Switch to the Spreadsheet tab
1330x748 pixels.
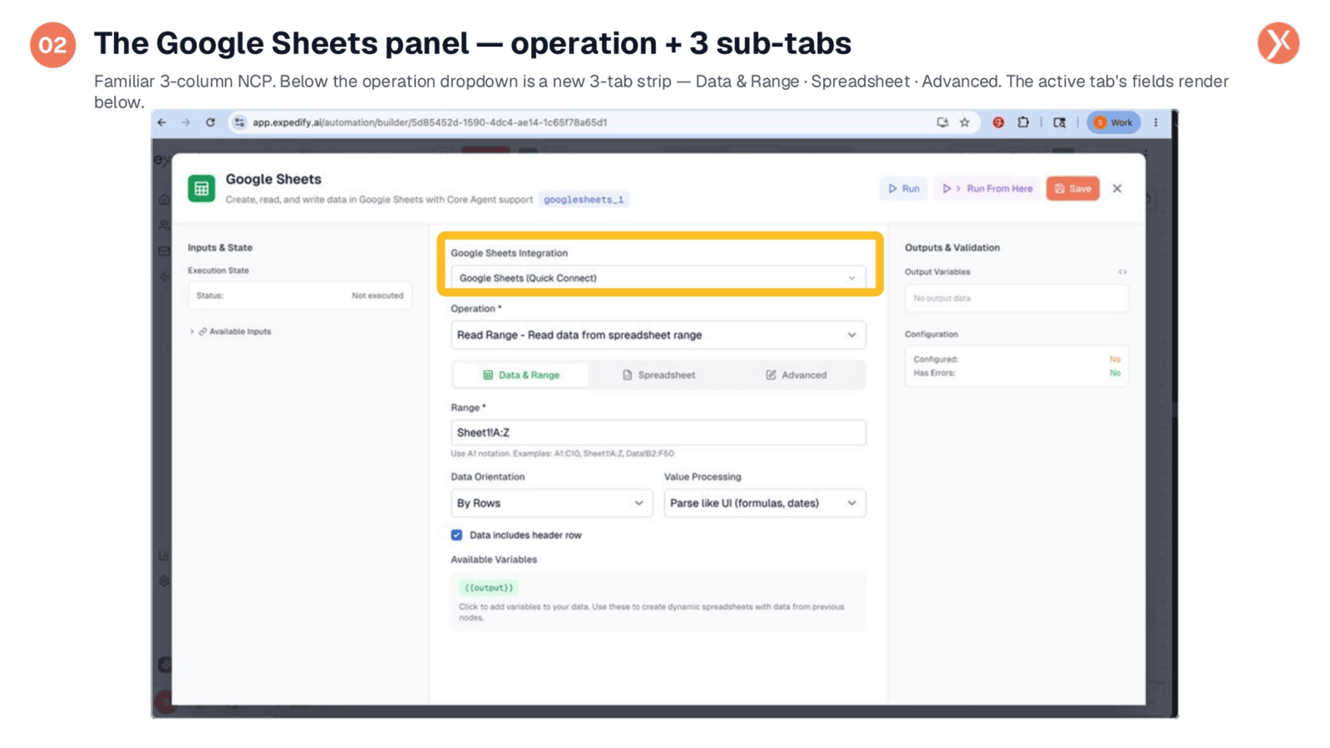[x=658, y=375]
